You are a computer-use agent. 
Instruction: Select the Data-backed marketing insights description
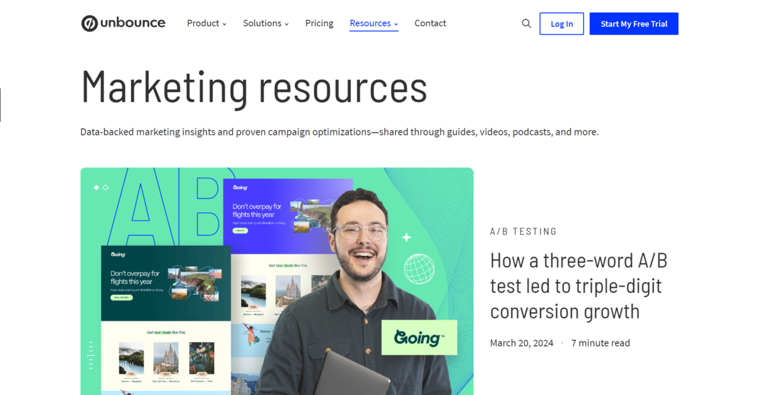click(339, 132)
